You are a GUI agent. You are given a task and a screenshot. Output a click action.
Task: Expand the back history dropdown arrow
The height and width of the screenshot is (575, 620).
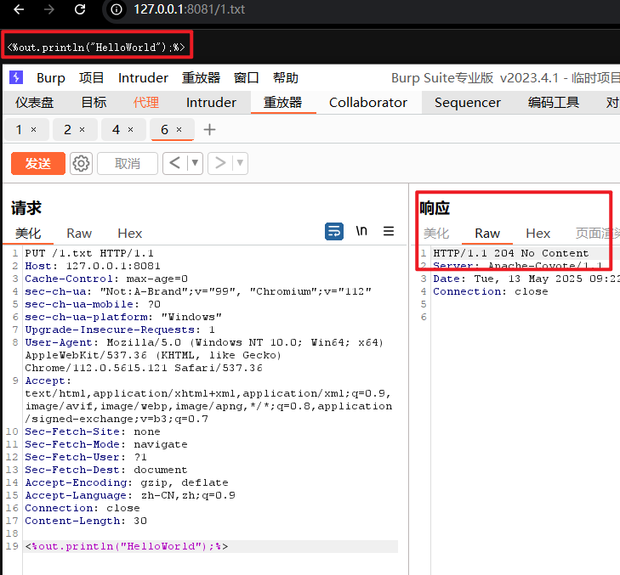[x=196, y=163]
